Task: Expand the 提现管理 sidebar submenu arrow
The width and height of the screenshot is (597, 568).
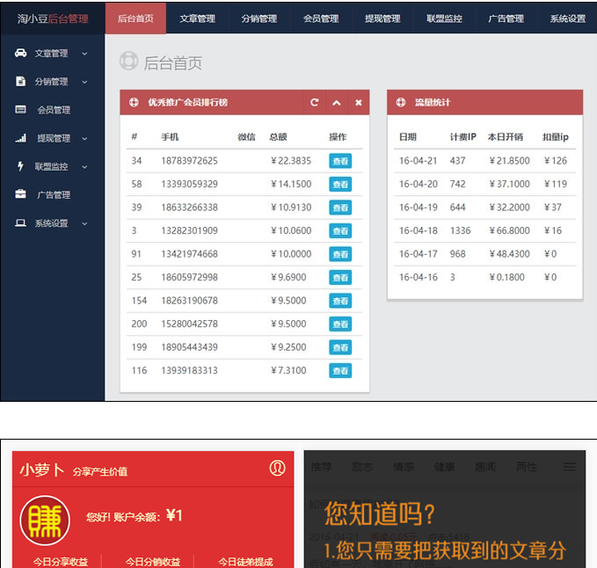Action: tap(85, 138)
